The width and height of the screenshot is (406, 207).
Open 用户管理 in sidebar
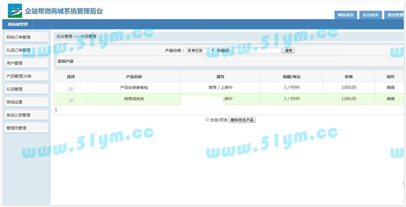click(x=26, y=63)
